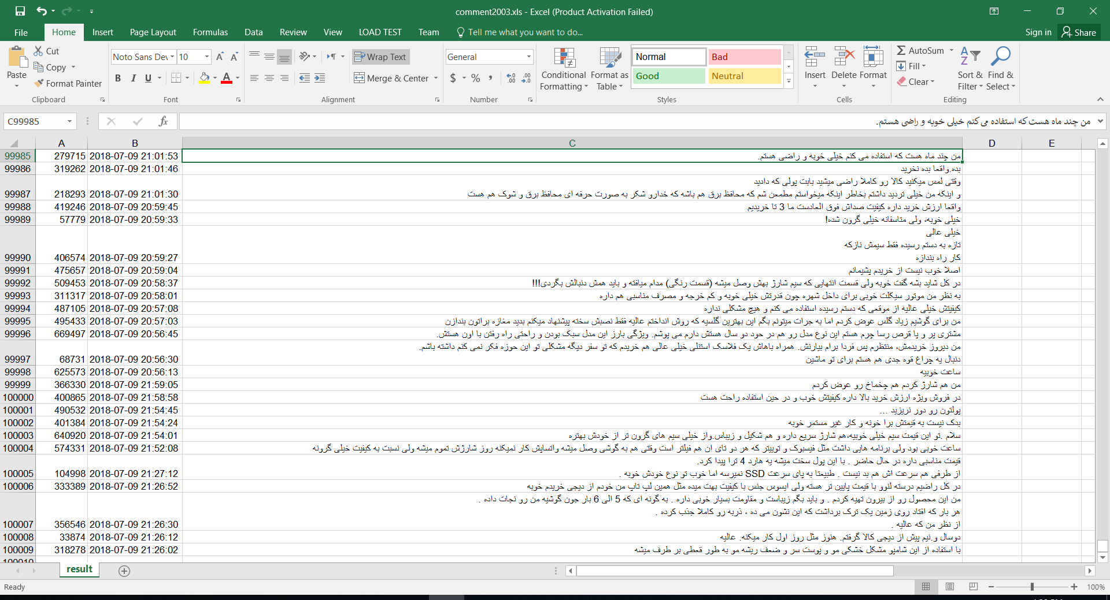Switch to the Page Layout tab
The height and width of the screenshot is (600, 1110).
(153, 32)
